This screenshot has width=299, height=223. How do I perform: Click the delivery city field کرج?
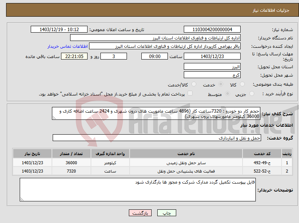(x=212, y=75)
